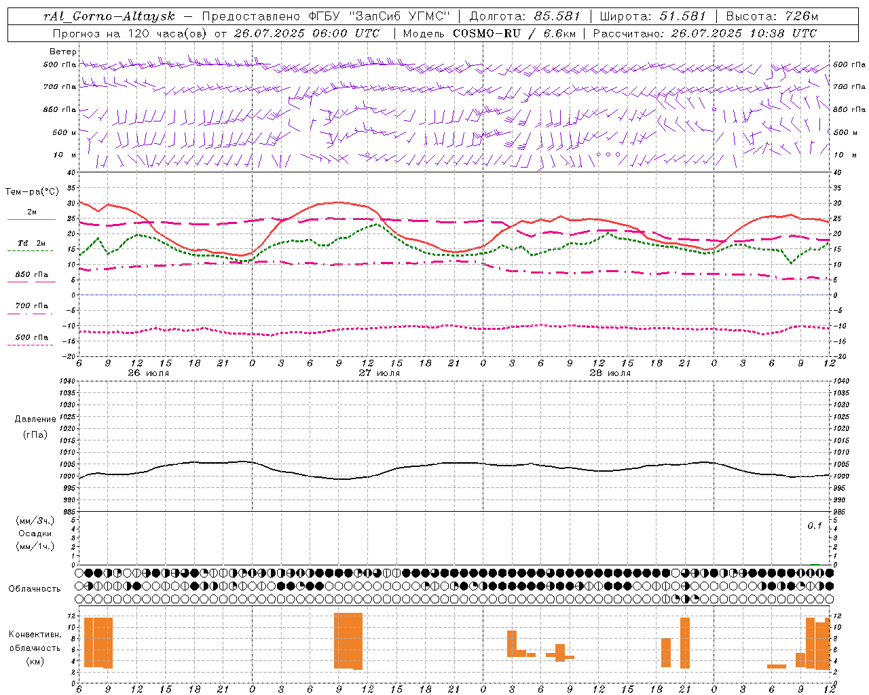The height and width of the screenshot is (695, 869).
Task: Click the 10 м wind level label at left
Action: (65, 155)
